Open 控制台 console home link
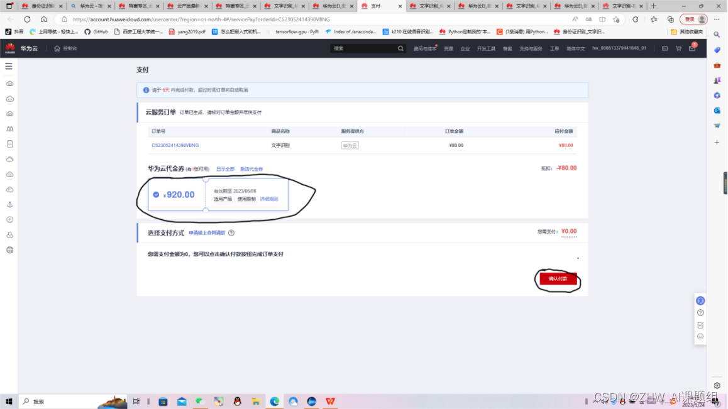 click(x=65, y=48)
